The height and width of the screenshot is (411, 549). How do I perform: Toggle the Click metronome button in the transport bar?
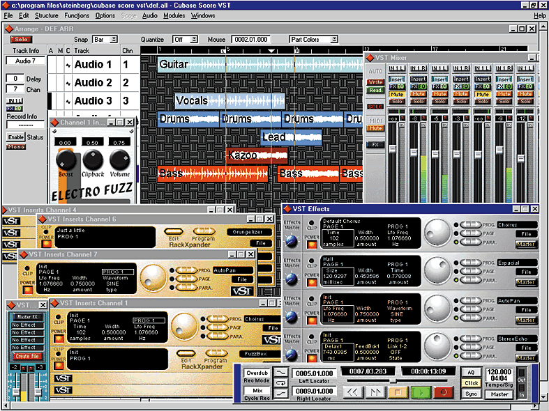[472, 383]
